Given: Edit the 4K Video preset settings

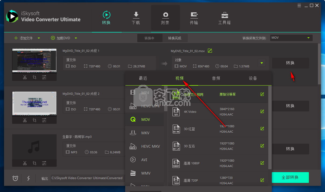Looking at the screenshot, I should point(262,112).
